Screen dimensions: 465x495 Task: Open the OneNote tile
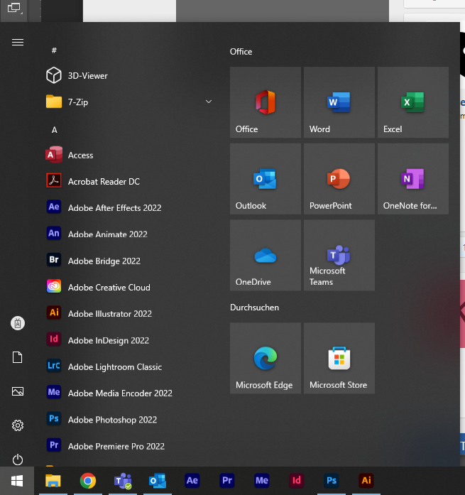pyautogui.click(x=413, y=179)
